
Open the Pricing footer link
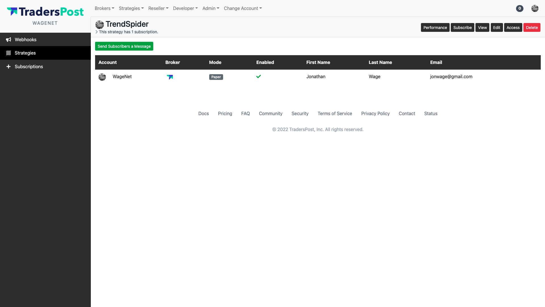225,113
